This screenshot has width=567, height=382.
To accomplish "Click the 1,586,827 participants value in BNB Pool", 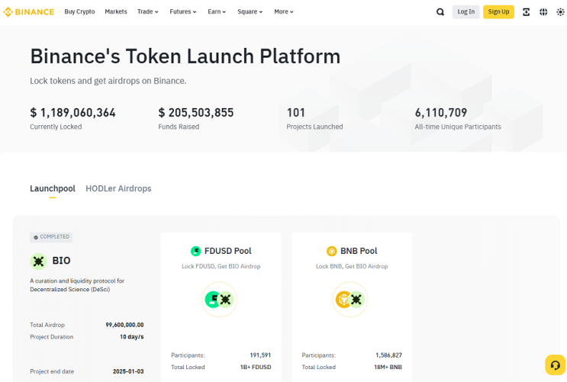I will (388, 355).
